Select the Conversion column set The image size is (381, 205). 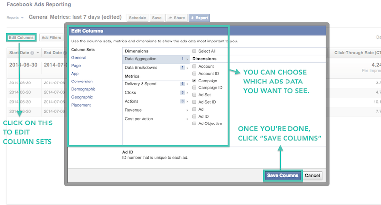coord(82,82)
